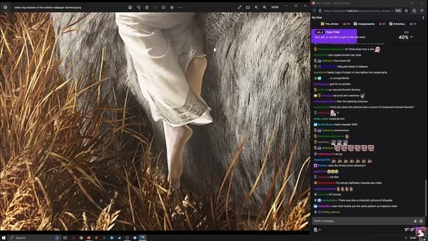Show hidden system tray icons chevron
This screenshot has height=241, width=428.
[x=406, y=238]
